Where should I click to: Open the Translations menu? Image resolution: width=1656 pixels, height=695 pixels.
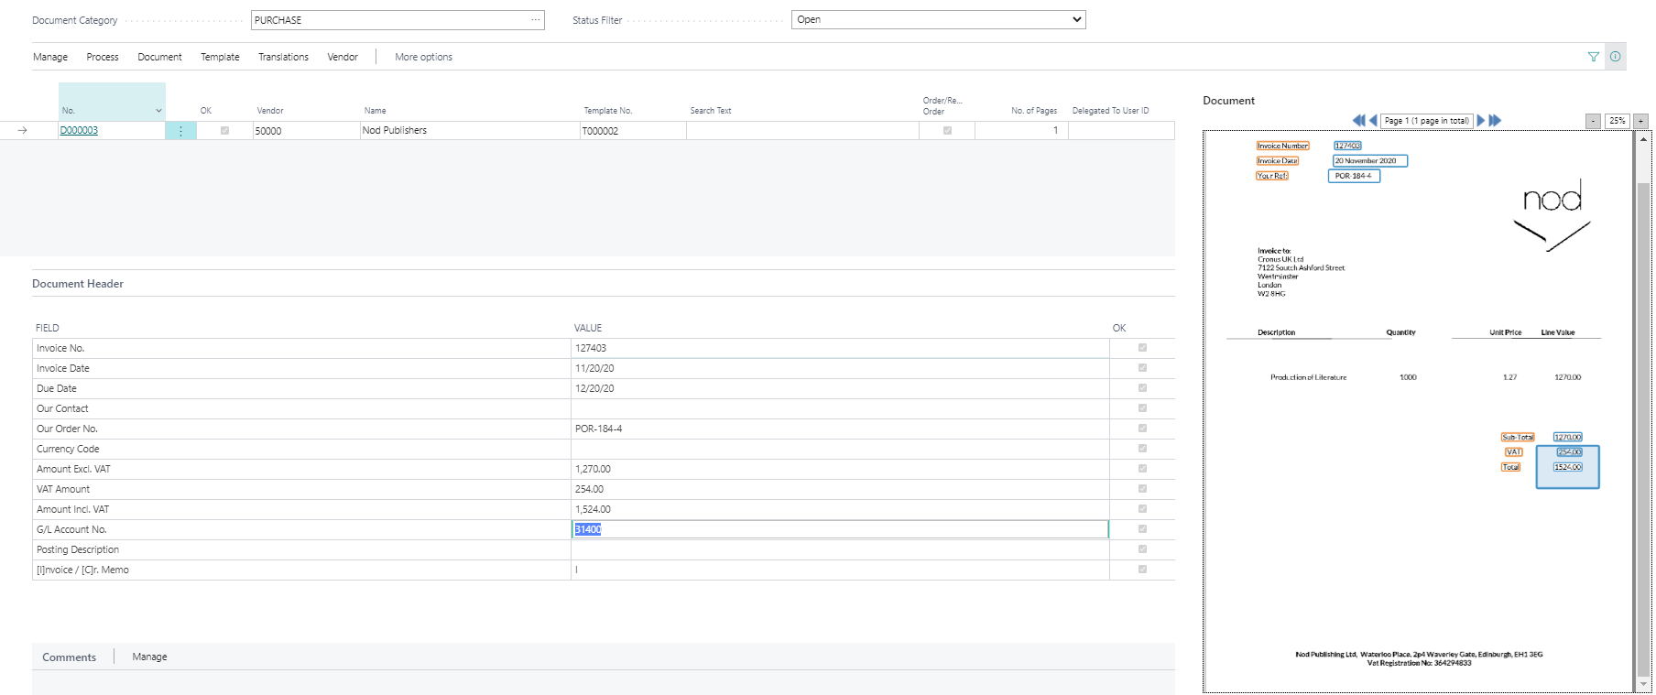283,57
